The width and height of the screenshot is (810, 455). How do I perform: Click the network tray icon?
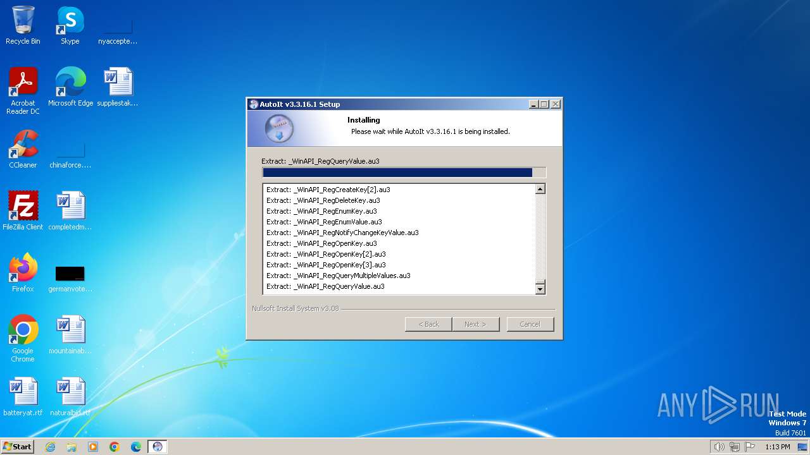(x=735, y=447)
